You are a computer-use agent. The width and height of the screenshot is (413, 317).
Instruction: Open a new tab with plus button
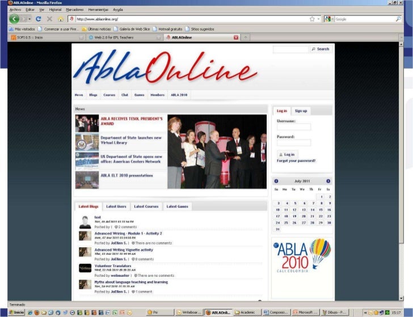click(245, 37)
